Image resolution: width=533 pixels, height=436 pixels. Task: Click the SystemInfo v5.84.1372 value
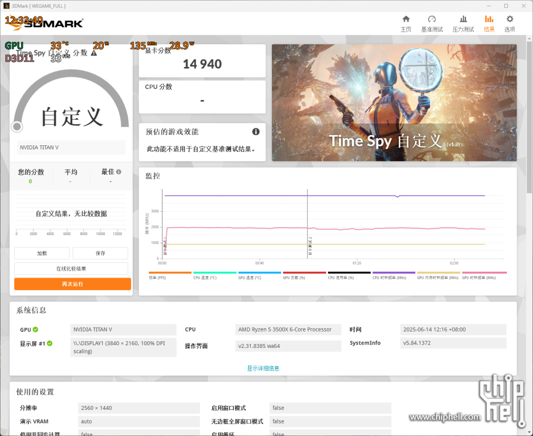[x=453, y=343]
